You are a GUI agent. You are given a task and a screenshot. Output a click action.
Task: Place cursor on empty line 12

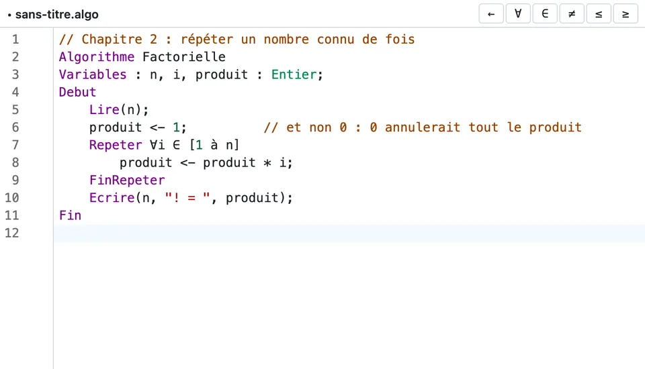[349, 233]
